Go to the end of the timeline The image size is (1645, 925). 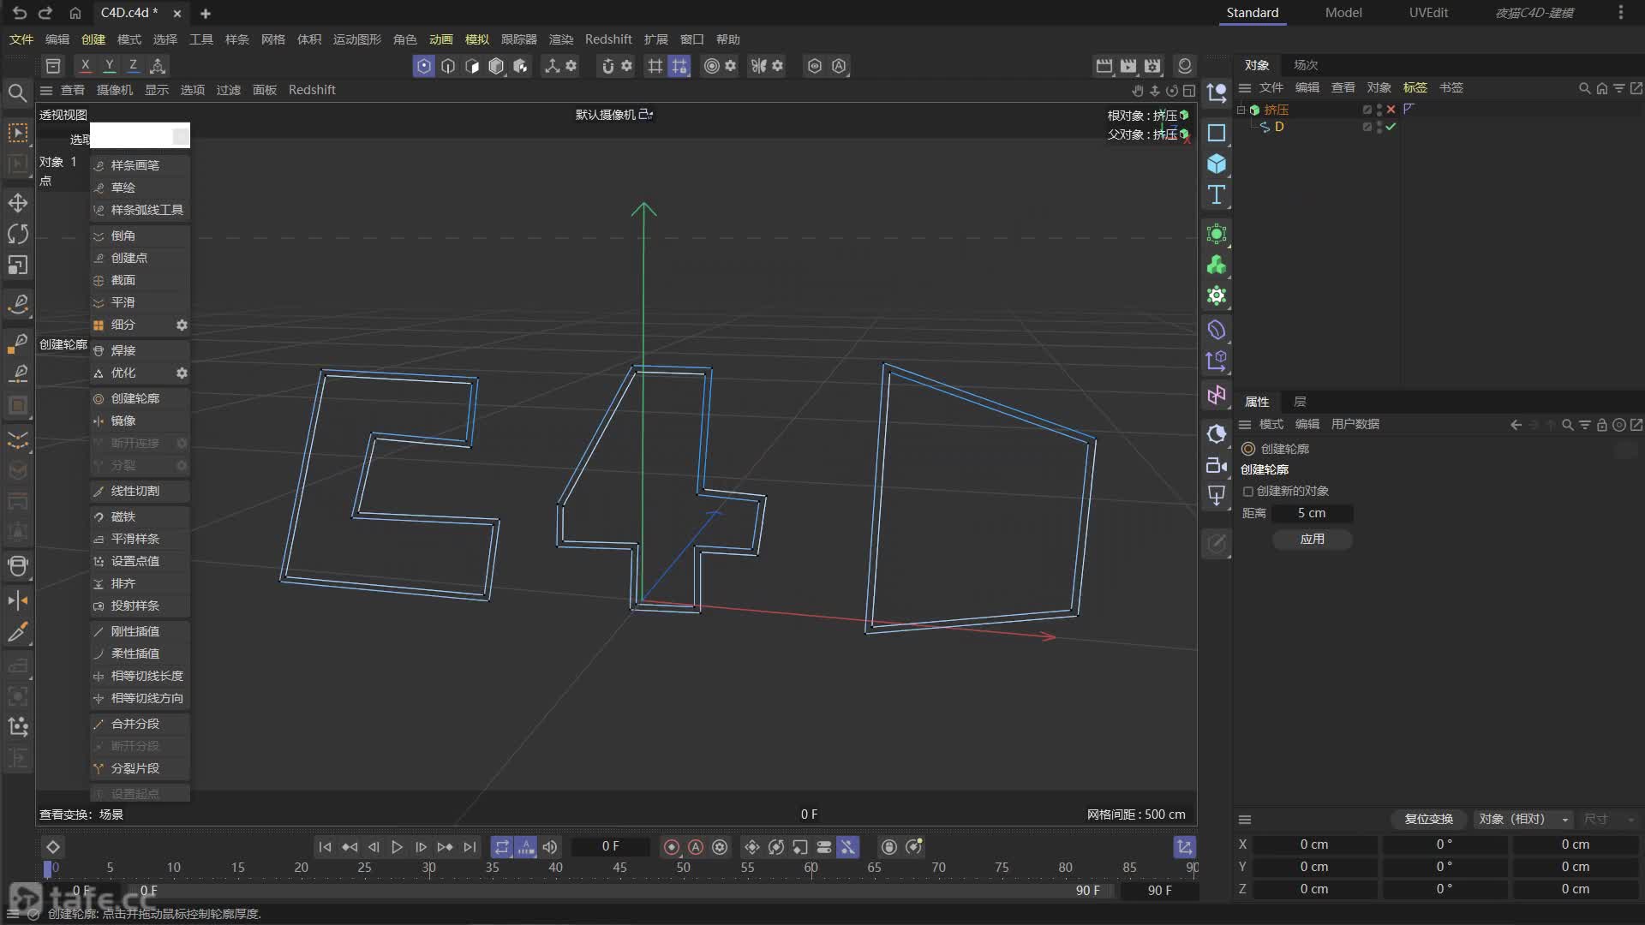[x=470, y=847]
